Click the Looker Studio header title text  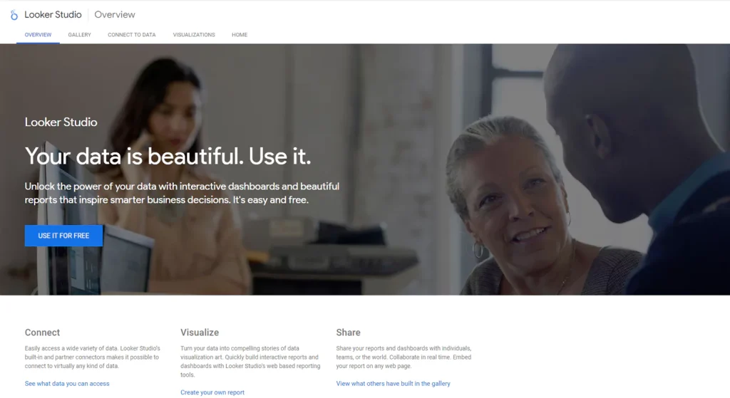[x=53, y=15]
